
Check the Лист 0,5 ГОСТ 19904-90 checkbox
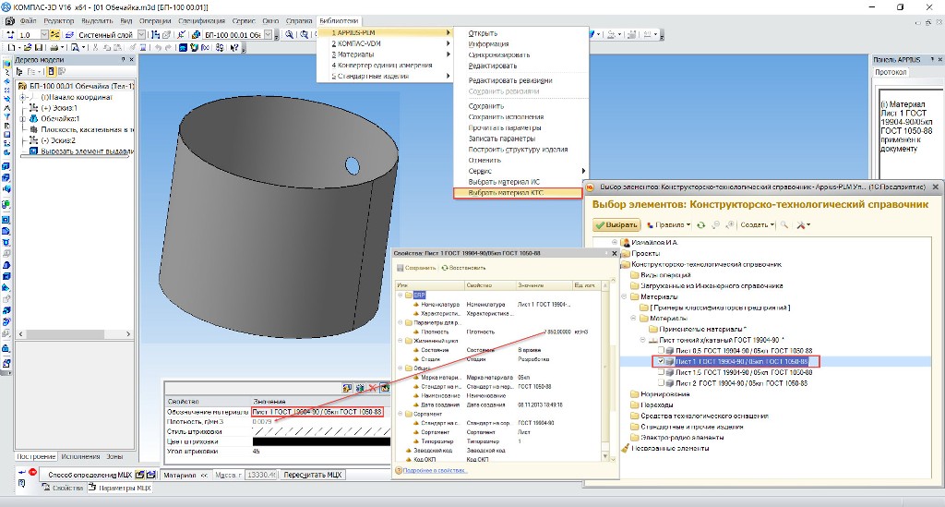tap(661, 350)
